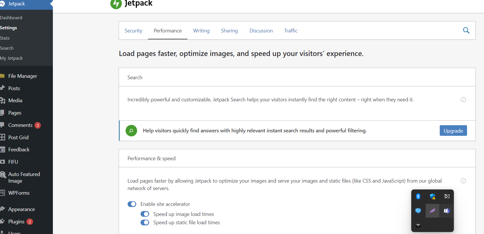Image resolution: width=484 pixels, height=234 pixels.
Task: Open Microsoft Teams from the tray
Action: (447, 211)
